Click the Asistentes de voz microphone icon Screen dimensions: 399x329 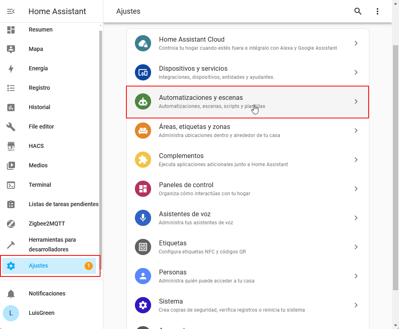pyautogui.click(x=143, y=218)
